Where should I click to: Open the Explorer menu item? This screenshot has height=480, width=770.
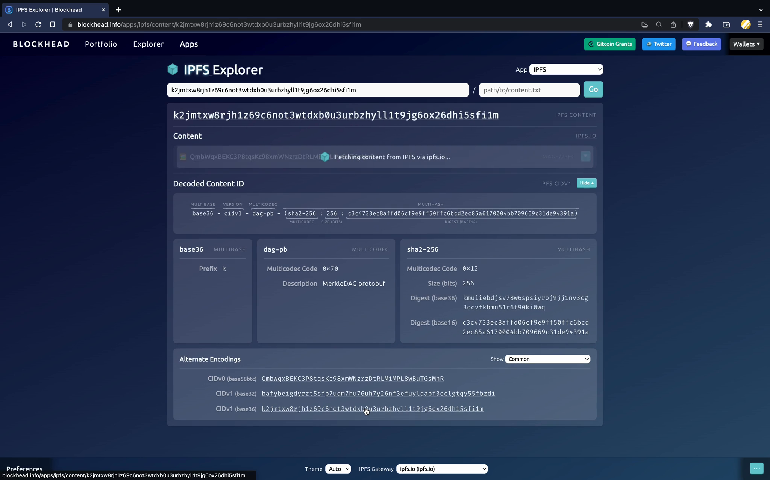tap(149, 44)
